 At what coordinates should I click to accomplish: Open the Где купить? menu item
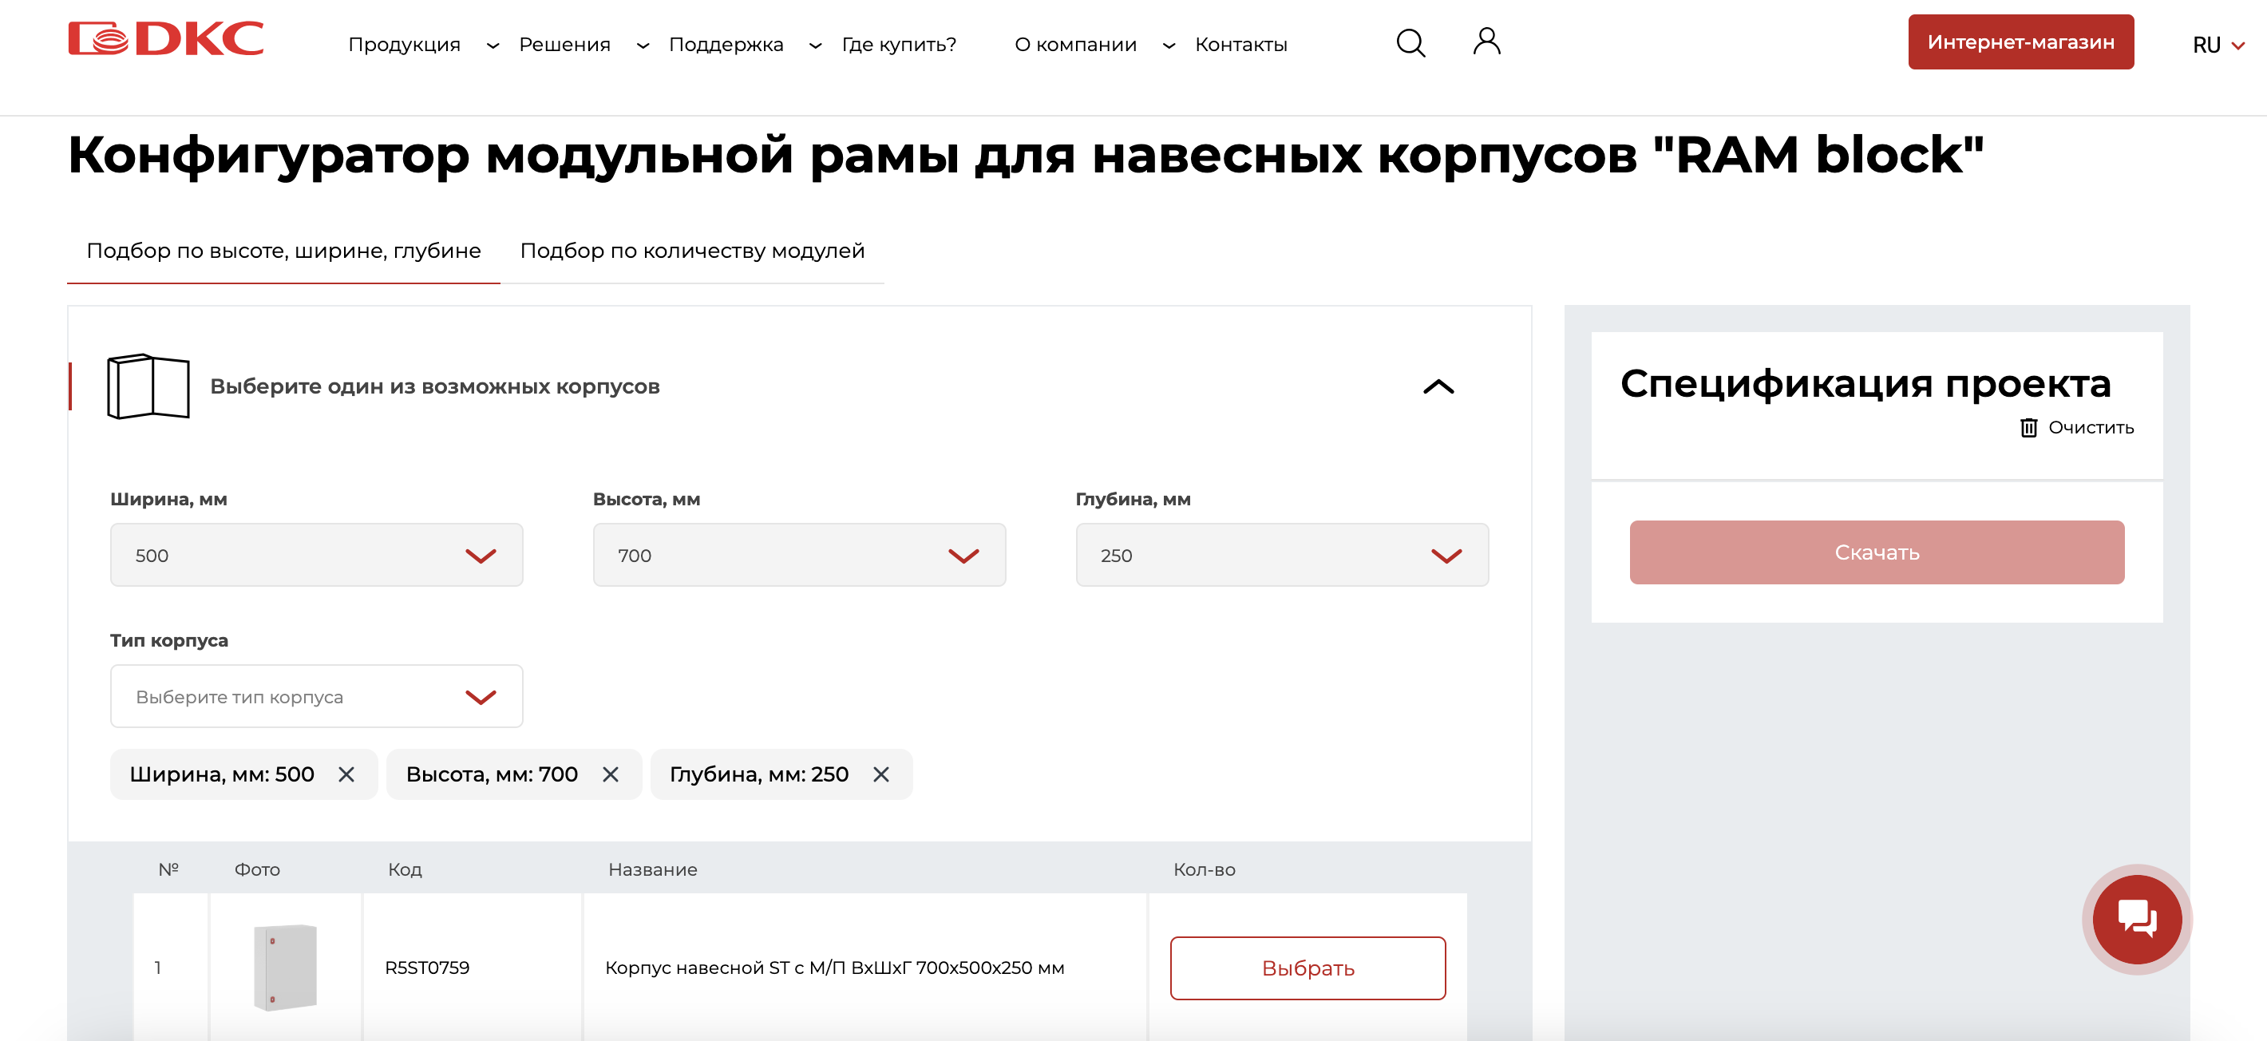[x=899, y=44]
